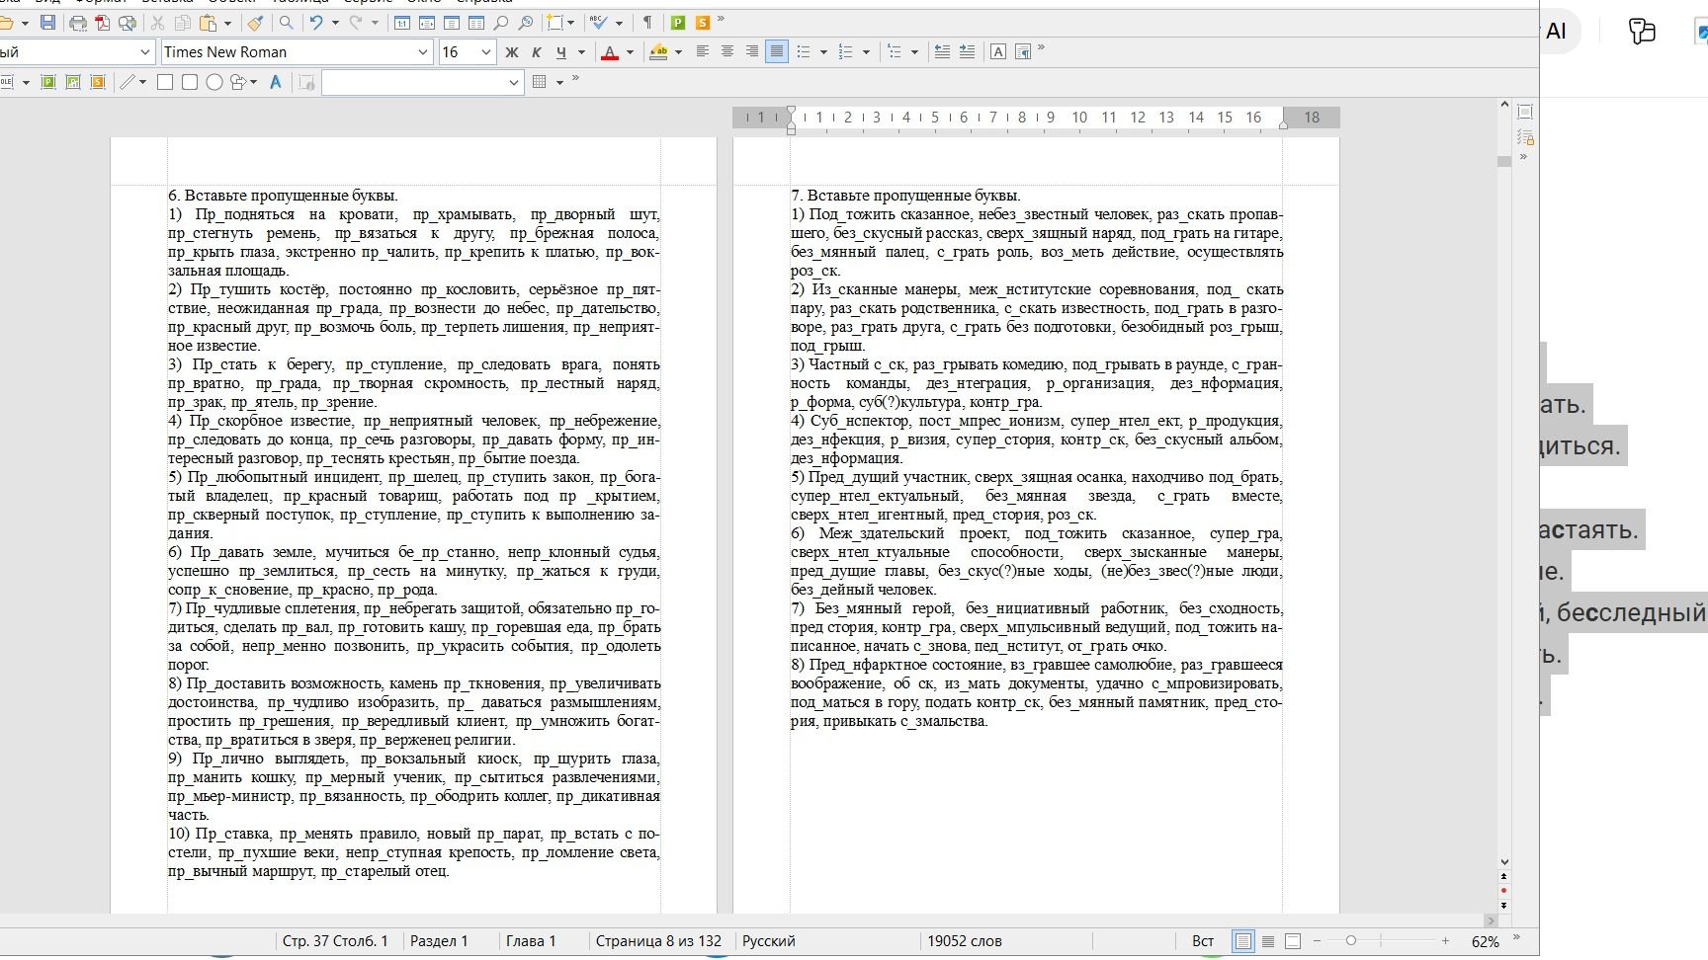Click 'Страница 8 из 132' in status bar
Image resolution: width=1708 pixels, height=960 pixels.
coord(658,941)
